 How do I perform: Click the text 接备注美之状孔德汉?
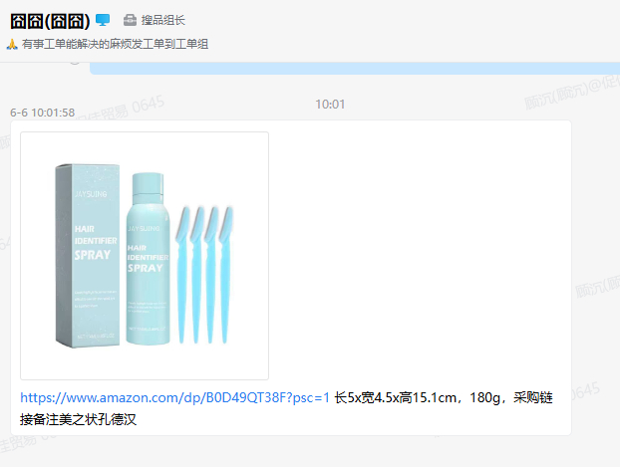point(79,419)
